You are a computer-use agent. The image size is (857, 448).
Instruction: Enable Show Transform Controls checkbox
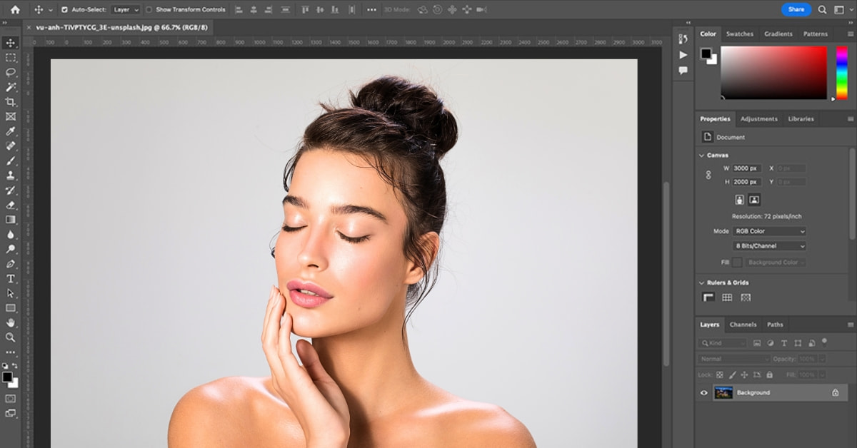[x=149, y=10]
